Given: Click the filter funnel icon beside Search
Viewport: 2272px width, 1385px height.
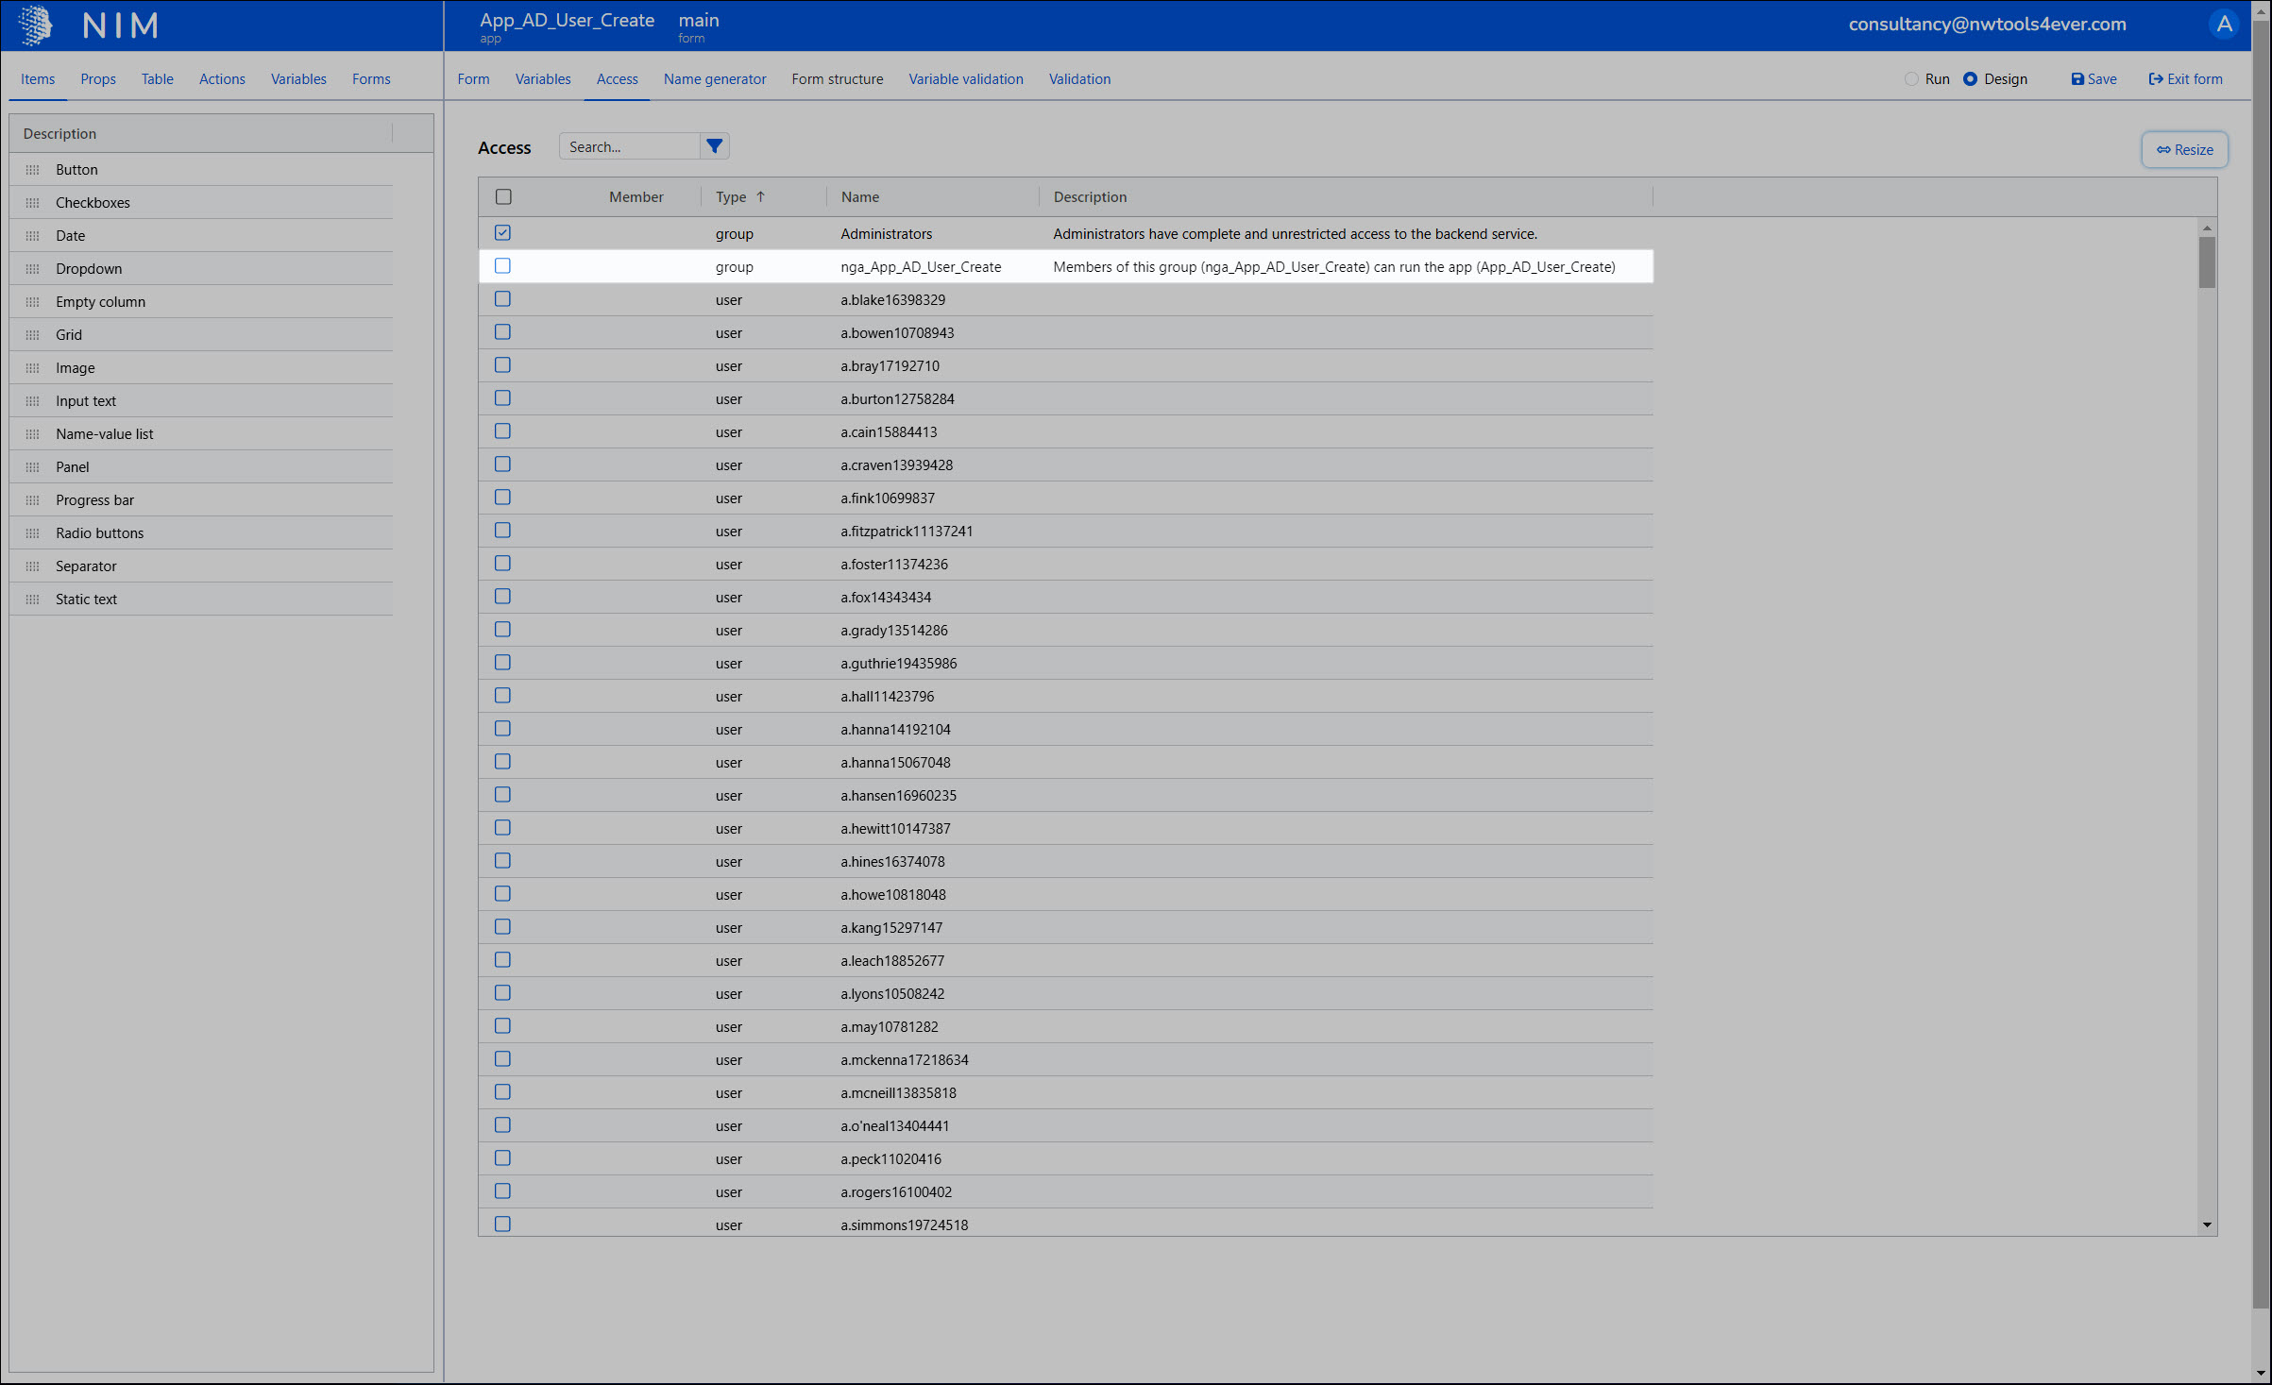Looking at the screenshot, I should pos(715,146).
